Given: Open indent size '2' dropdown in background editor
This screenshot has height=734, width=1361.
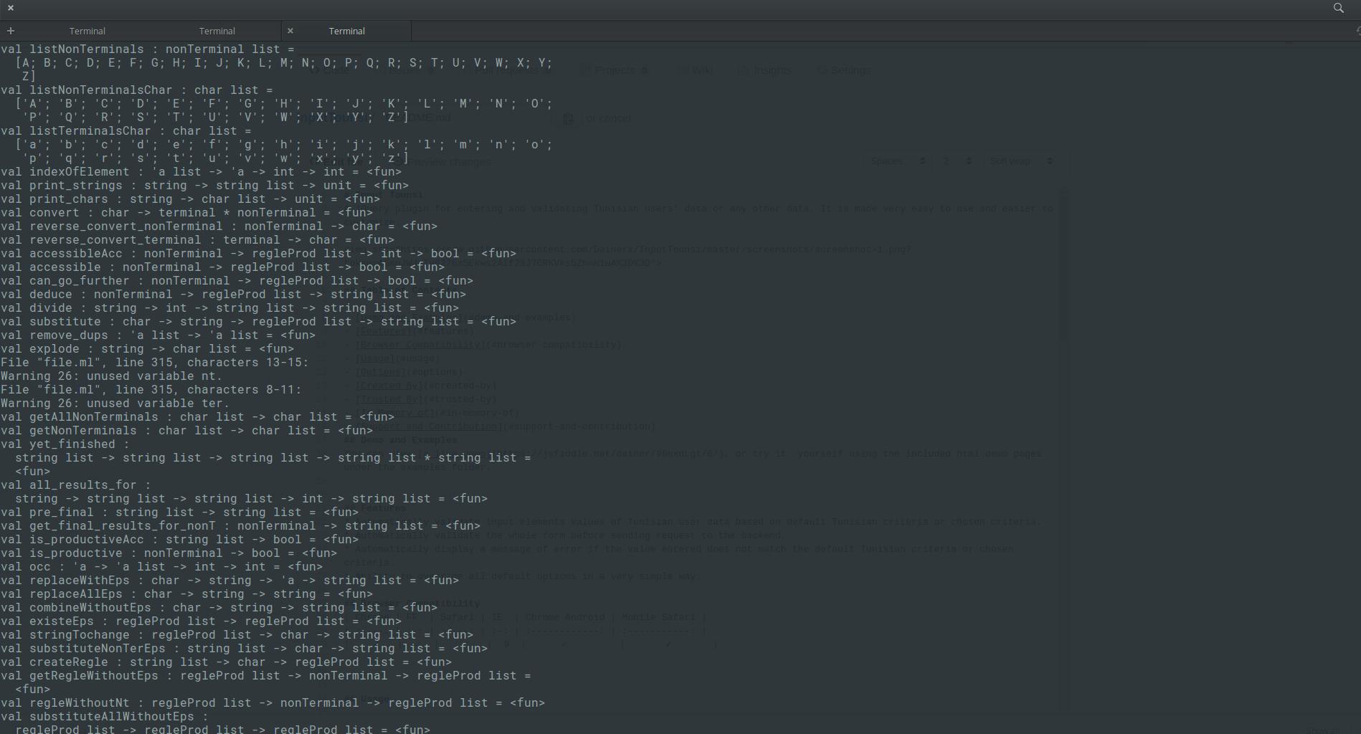Looking at the screenshot, I should 957,161.
